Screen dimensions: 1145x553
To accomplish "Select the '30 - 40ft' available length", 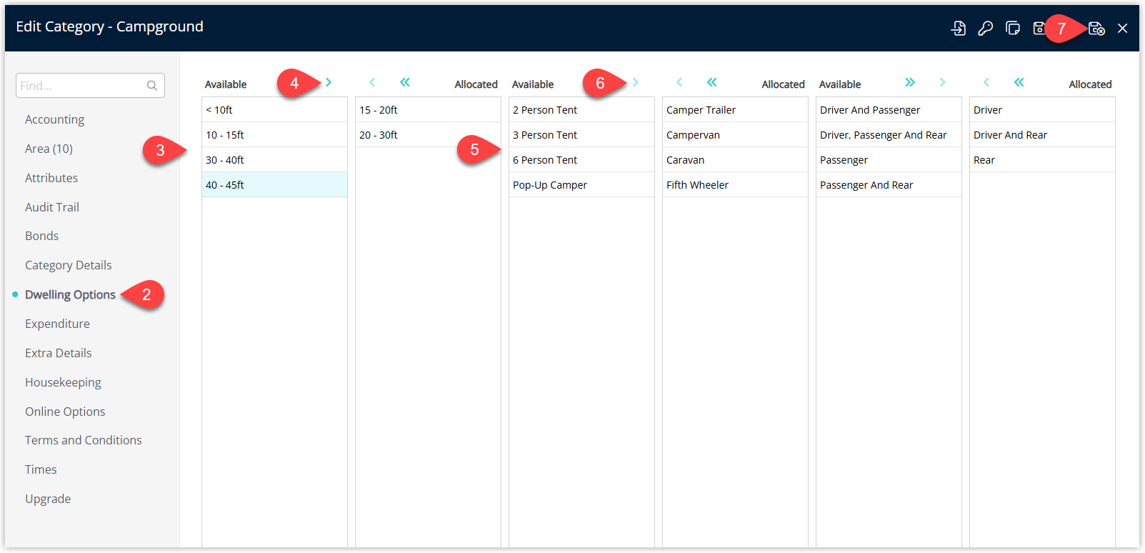I will click(274, 160).
